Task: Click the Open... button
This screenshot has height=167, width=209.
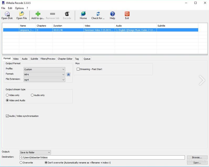Action: pyautogui.click(x=197, y=163)
